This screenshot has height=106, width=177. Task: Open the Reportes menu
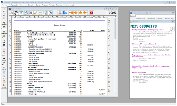pos(59,5)
